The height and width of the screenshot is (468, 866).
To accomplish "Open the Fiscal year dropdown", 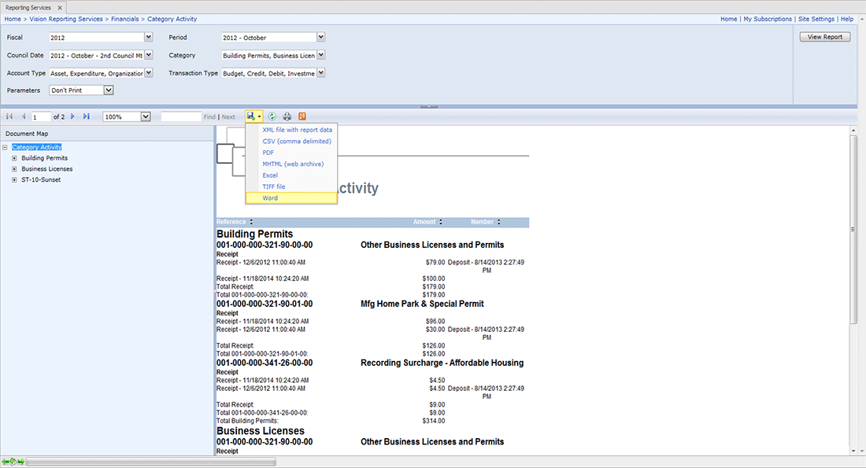I will (149, 37).
